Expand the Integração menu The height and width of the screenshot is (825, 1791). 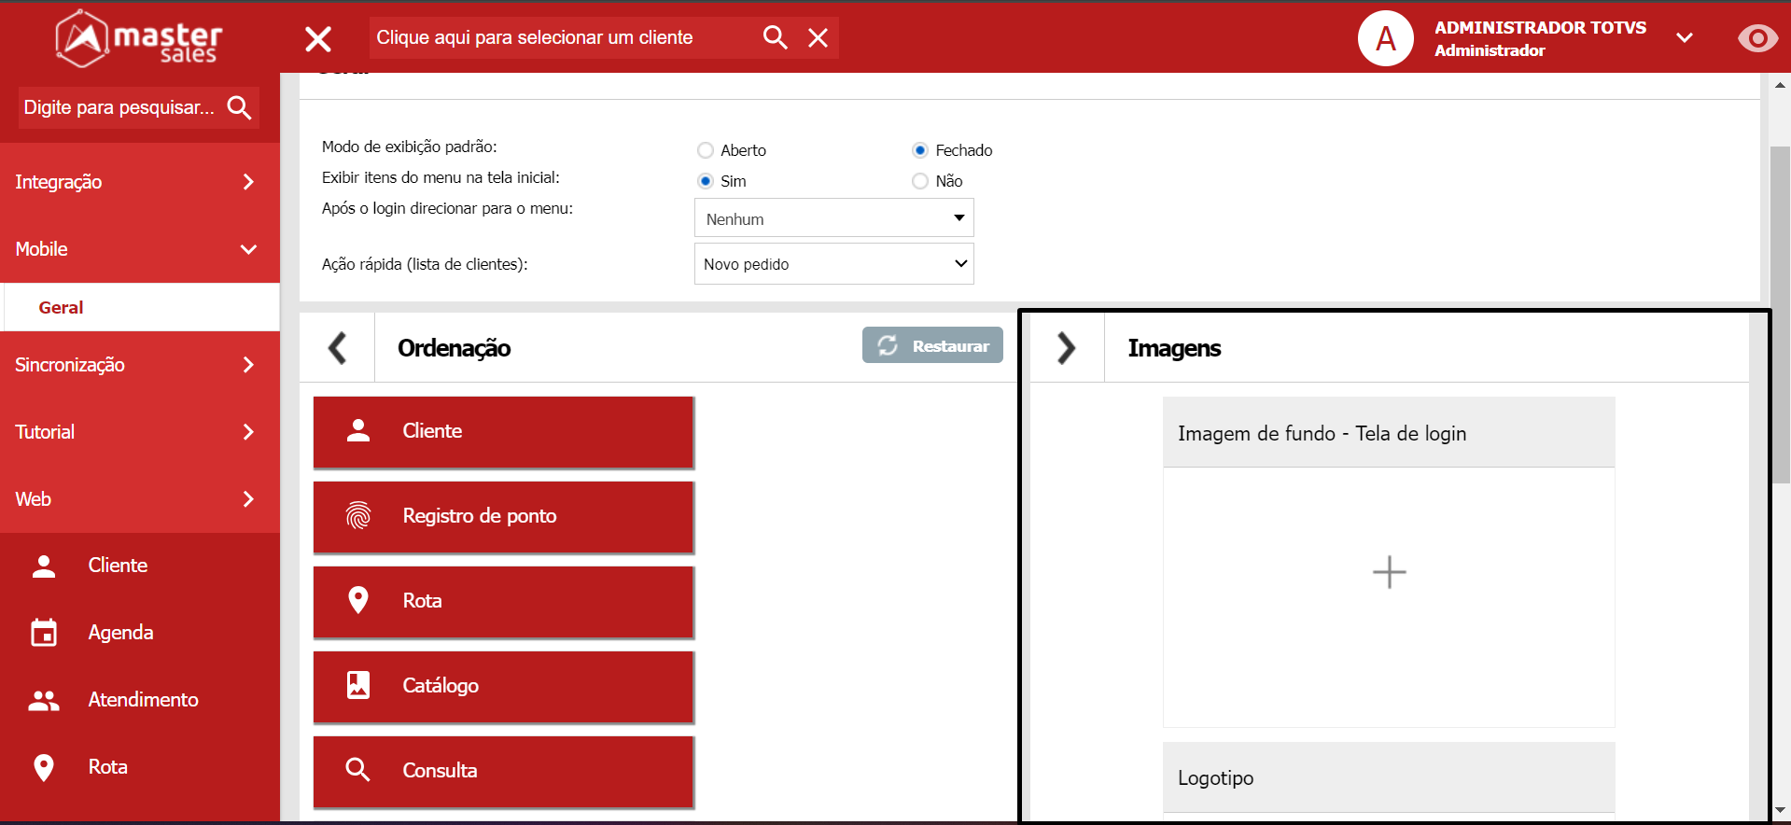[140, 182]
